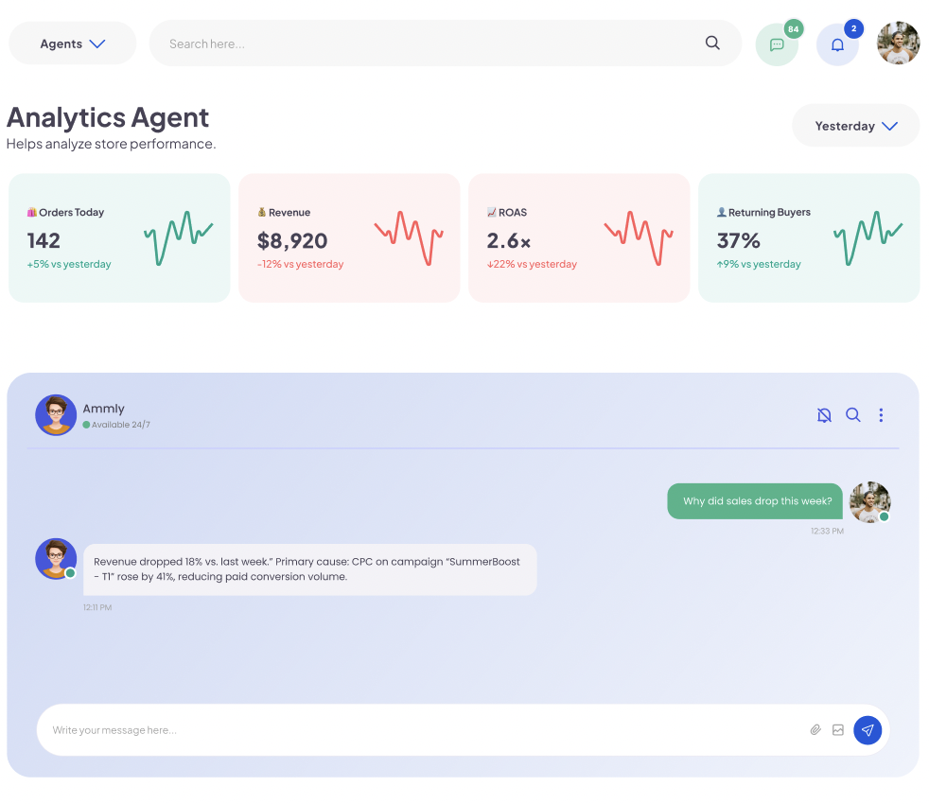
Task: Click Ammly's avatar beside the reply message
Action: [x=56, y=559]
